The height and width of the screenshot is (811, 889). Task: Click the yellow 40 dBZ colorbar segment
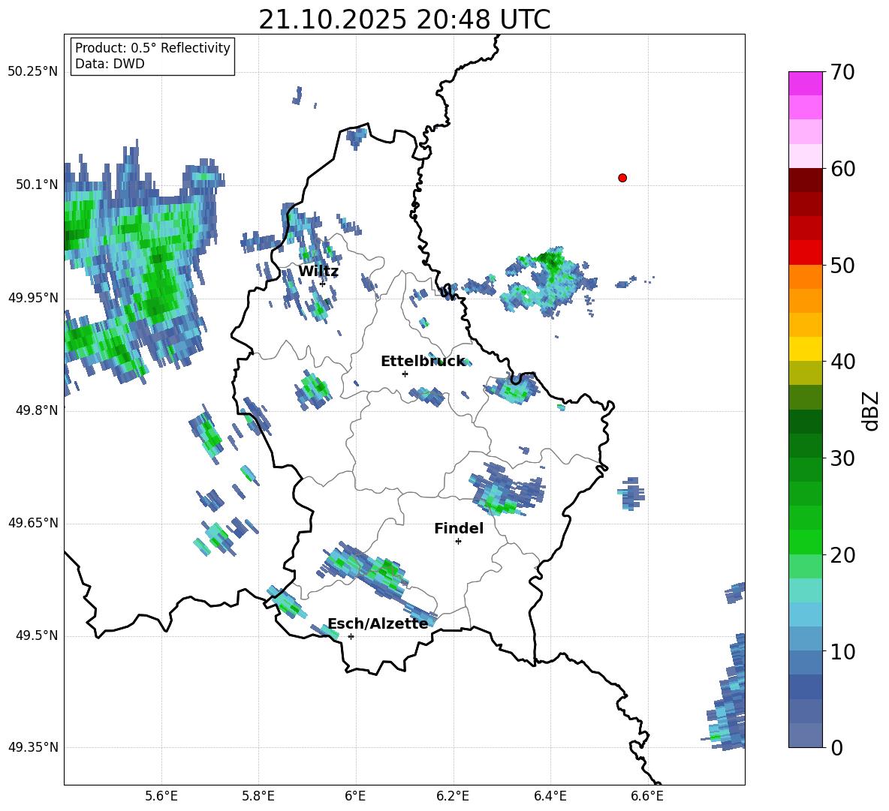(x=805, y=349)
